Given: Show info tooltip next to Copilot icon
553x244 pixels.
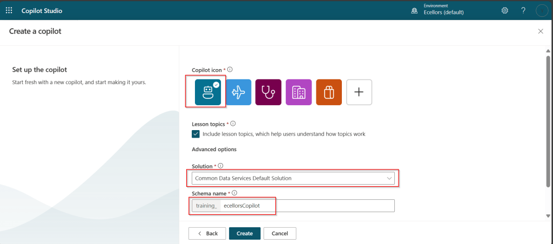Looking at the screenshot, I should pos(230,70).
